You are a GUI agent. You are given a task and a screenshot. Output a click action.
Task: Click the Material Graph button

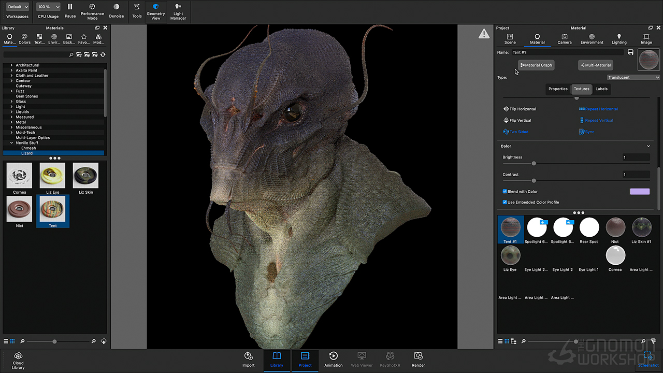pyautogui.click(x=536, y=65)
